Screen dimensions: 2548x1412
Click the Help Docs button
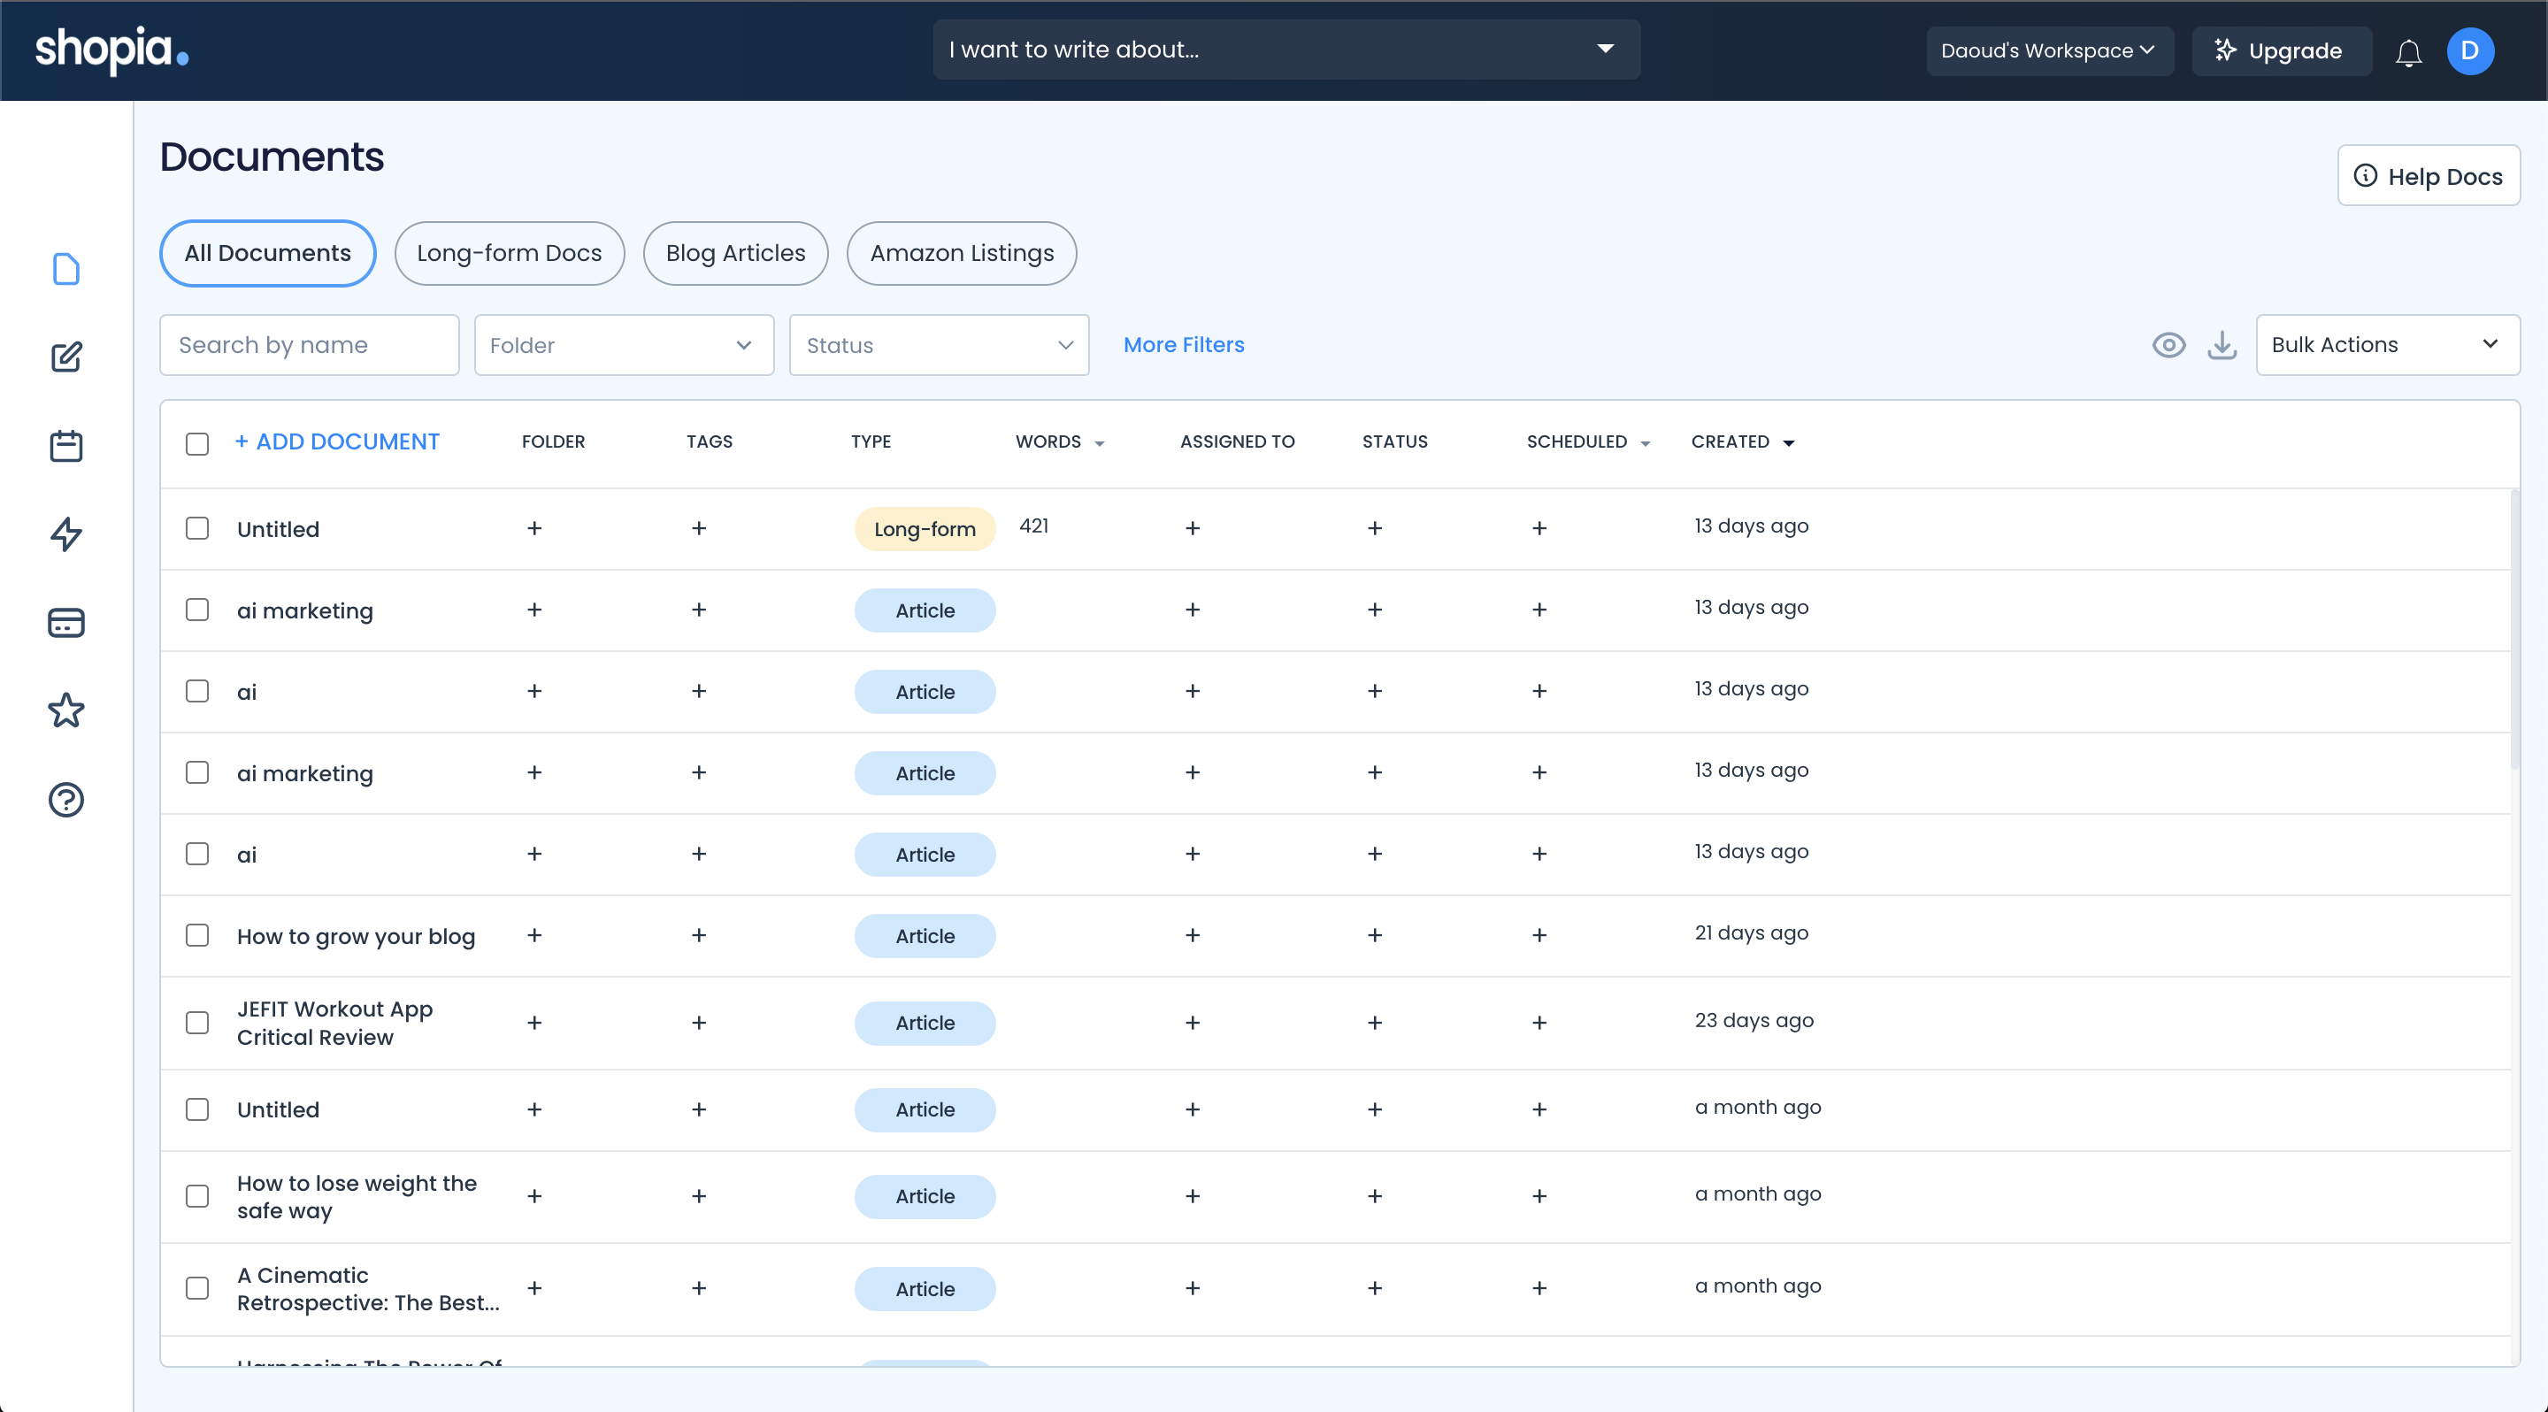(2429, 175)
